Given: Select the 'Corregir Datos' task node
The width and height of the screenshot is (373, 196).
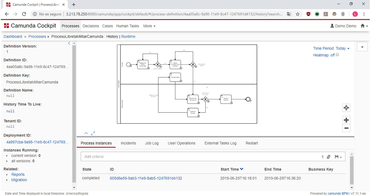Looking at the screenshot, I should click(175, 77).
